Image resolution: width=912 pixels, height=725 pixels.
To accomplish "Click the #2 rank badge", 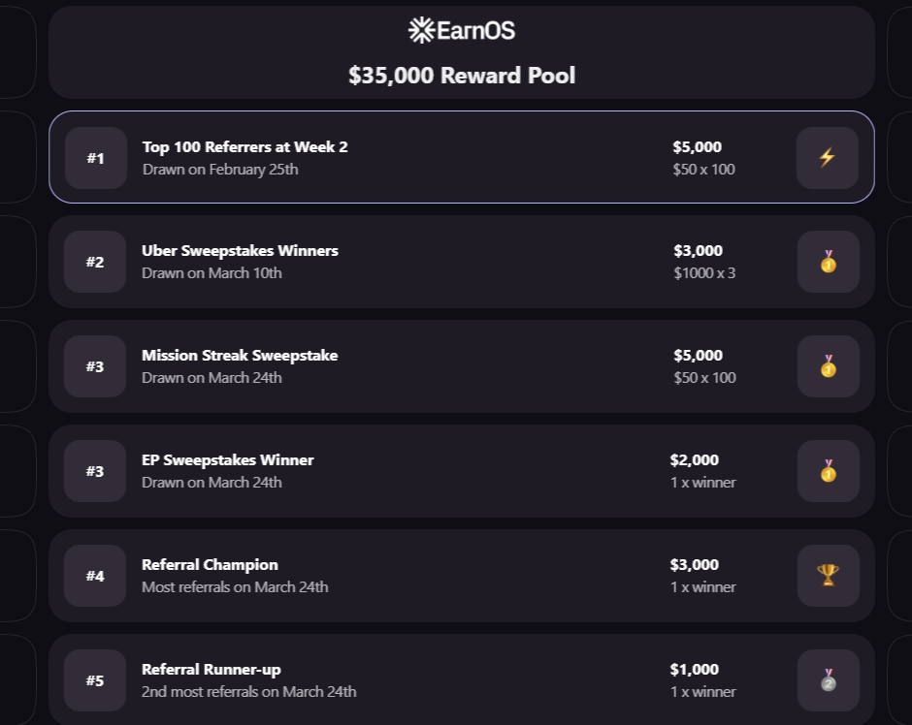I will [95, 262].
